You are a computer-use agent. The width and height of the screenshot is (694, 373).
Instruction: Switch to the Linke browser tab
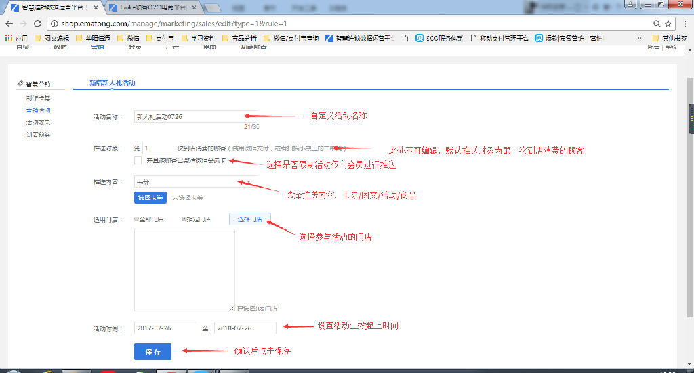point(152,7)
